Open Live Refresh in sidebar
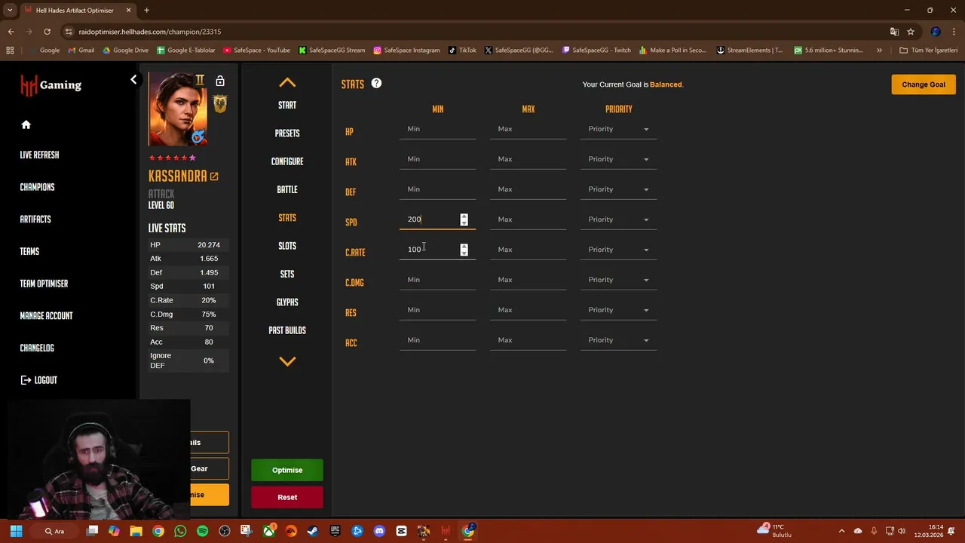965x543 pixels. click(x=39, y=155)
